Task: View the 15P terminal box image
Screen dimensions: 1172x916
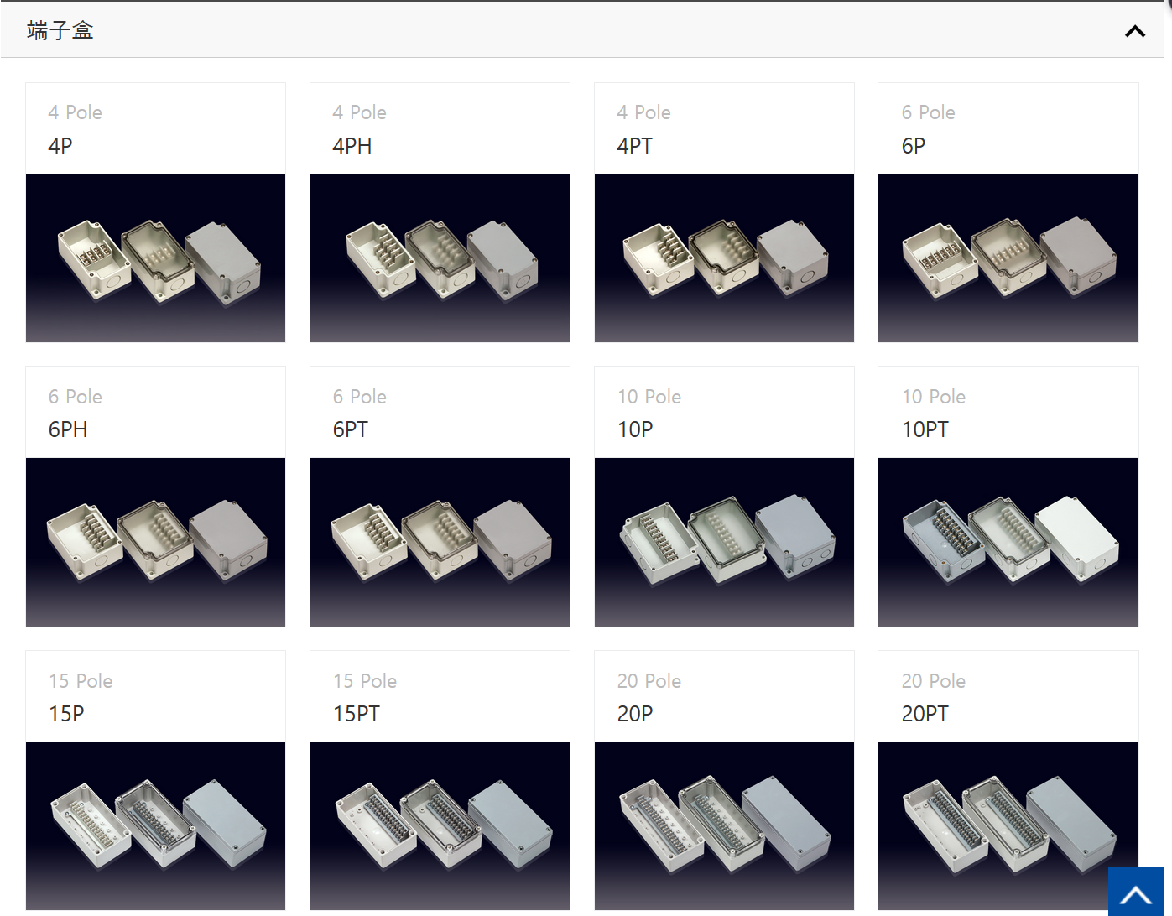Action: tap(155, 825)
